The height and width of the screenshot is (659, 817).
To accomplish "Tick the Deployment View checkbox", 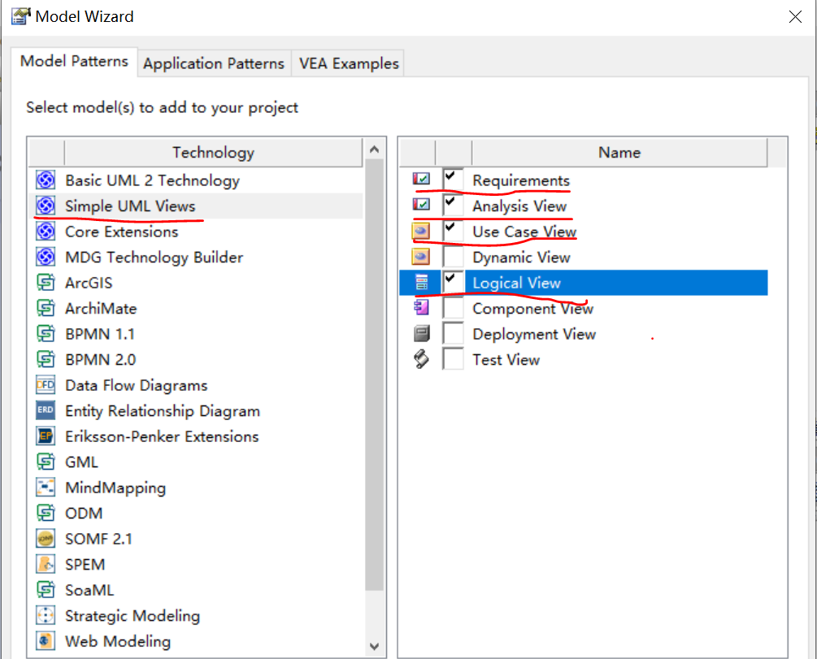I will (x=453, y=334).
